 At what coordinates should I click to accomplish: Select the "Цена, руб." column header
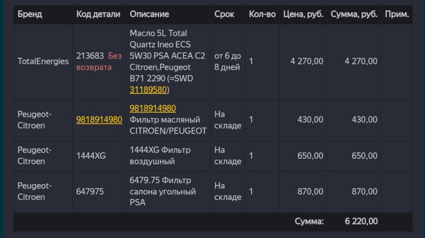click(303, 14)
